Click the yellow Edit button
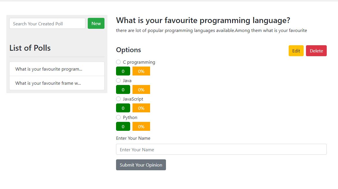The height and width of the screenshot is (189, 338). click(x=296, y=51)
